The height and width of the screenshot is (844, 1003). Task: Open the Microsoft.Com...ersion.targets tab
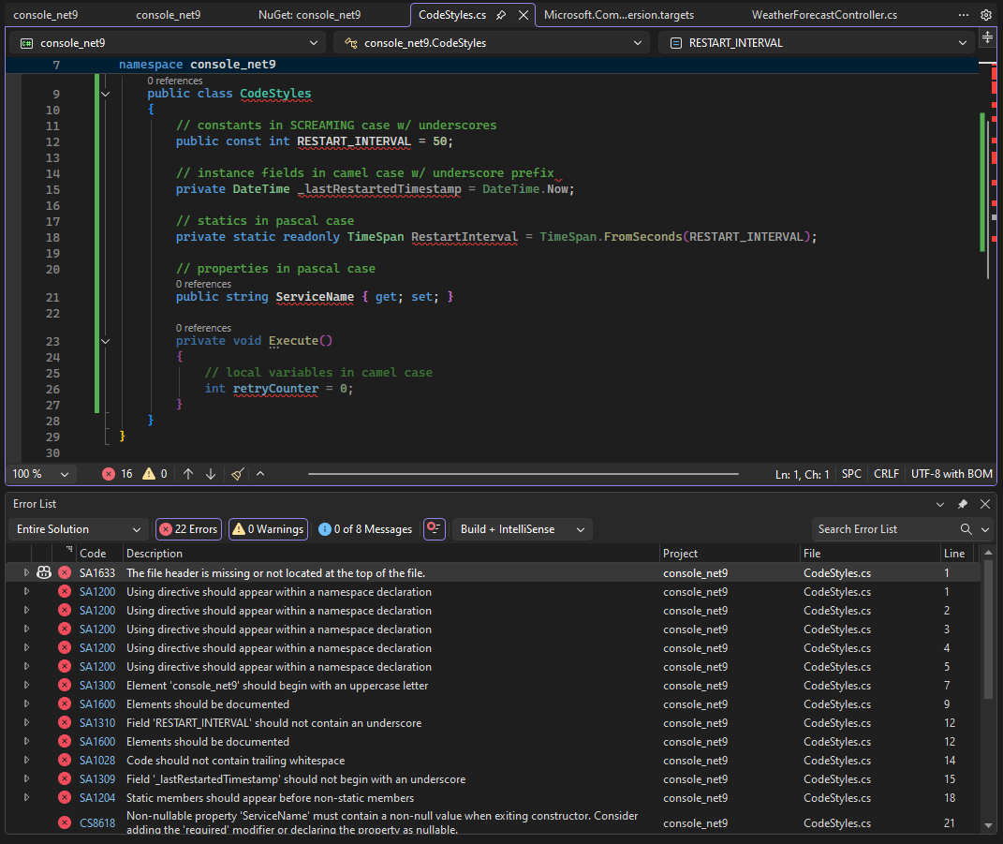coord(618,15)
